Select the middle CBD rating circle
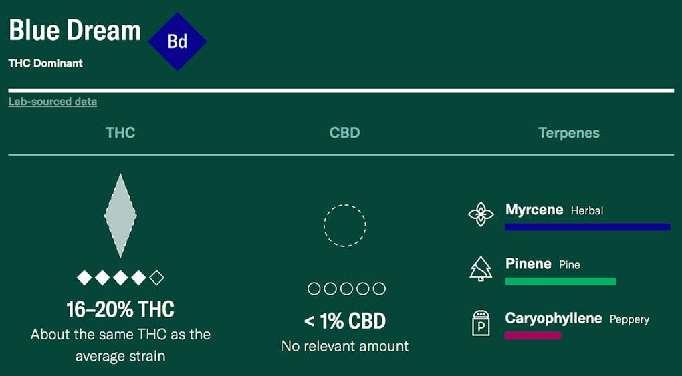The image size is (682, 376). click(346, 289)
